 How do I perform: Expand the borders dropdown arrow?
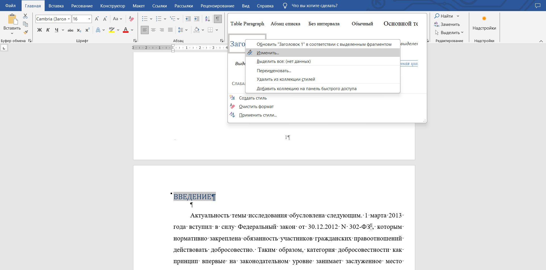[217, 30]
